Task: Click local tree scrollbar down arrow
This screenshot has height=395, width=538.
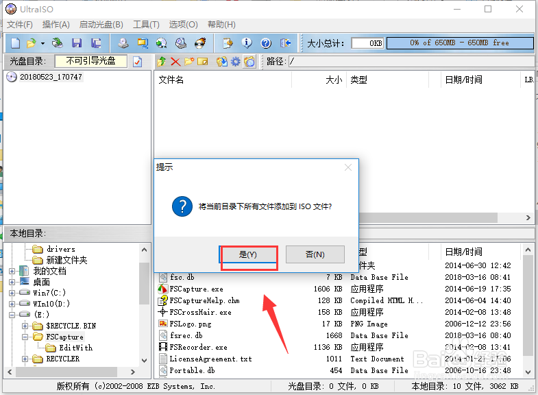Action: pos(145,360)
